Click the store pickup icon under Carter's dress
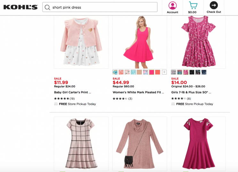This screenshot has width=238, height=172. point(56,104)
